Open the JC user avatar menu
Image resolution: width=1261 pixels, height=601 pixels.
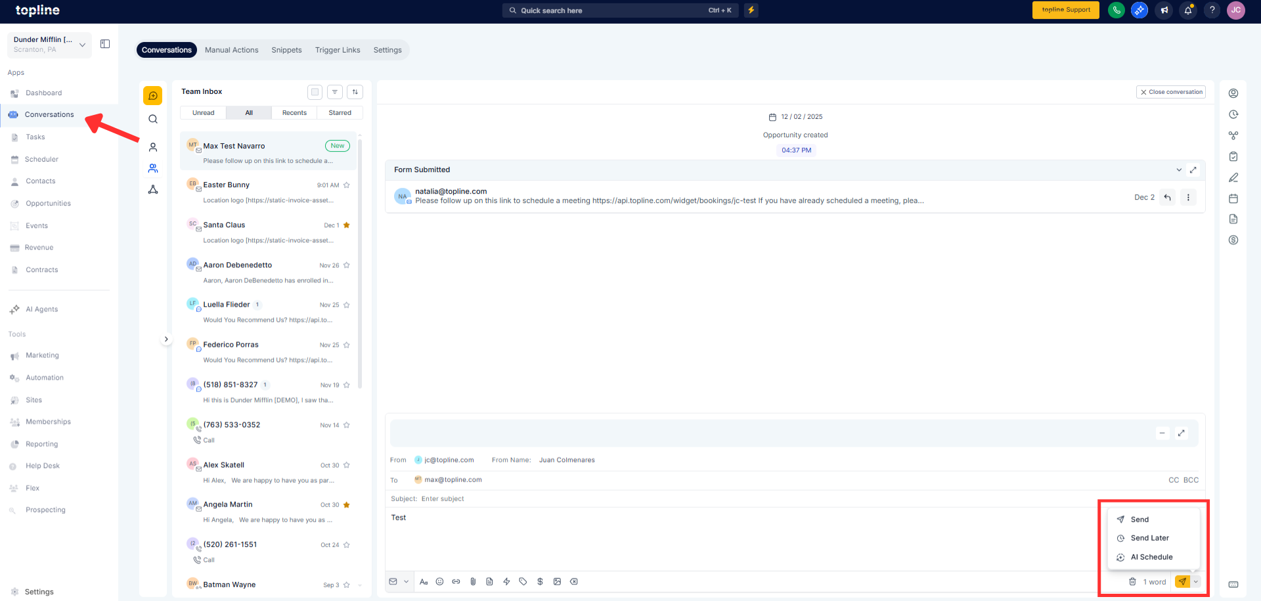[1236, 11]
